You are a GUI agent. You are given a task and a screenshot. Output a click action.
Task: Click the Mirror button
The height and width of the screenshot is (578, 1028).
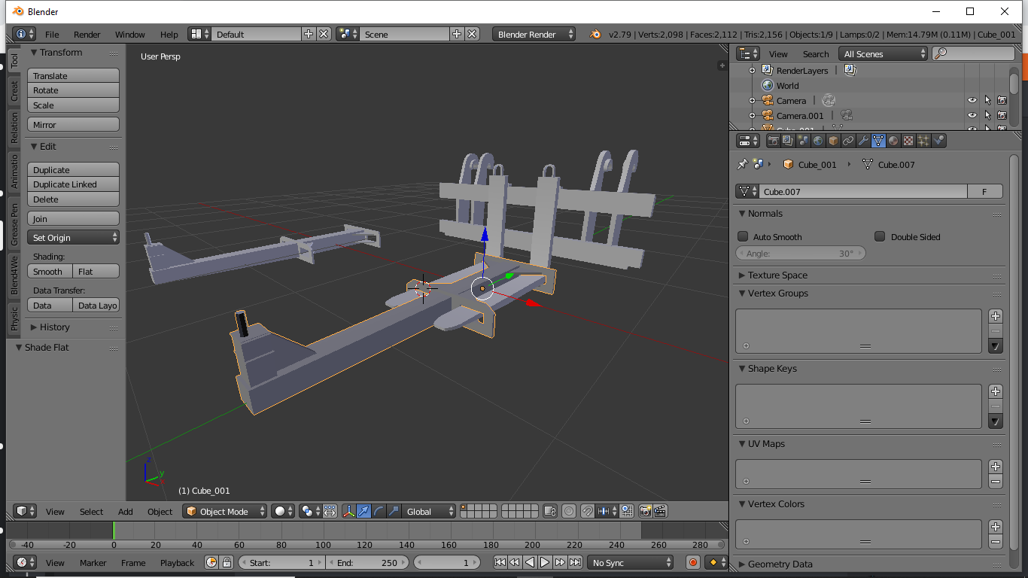(x=74, y=124)
